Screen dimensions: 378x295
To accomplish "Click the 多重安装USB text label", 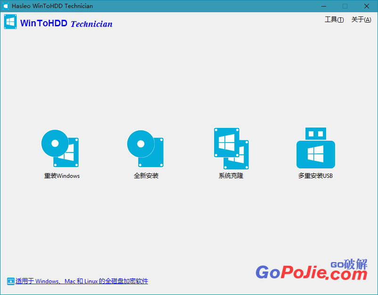I will pos(315,176).
